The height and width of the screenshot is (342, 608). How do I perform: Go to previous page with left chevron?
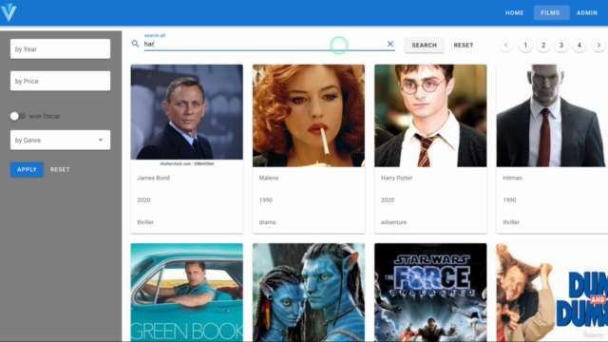[506, 46]
